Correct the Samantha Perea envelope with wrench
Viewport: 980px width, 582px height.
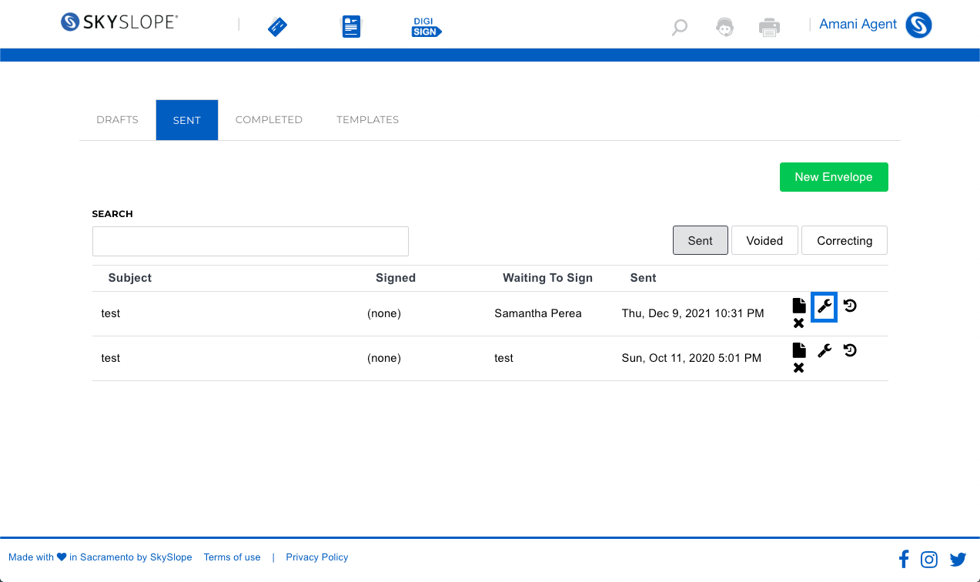coord(824,306)
